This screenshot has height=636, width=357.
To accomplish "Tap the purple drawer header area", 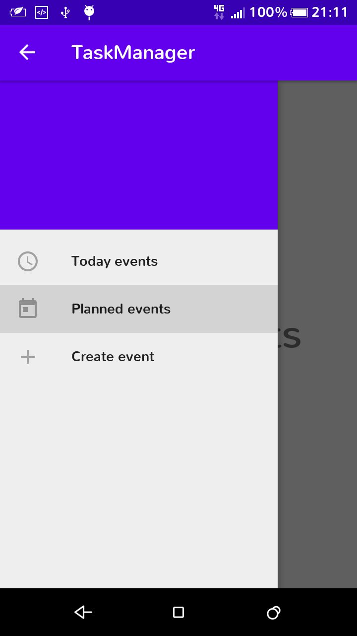I will point(139,155).
